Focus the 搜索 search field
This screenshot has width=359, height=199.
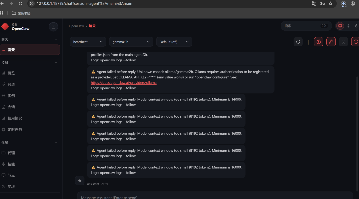pyautogui.click(x=306, y=26)
